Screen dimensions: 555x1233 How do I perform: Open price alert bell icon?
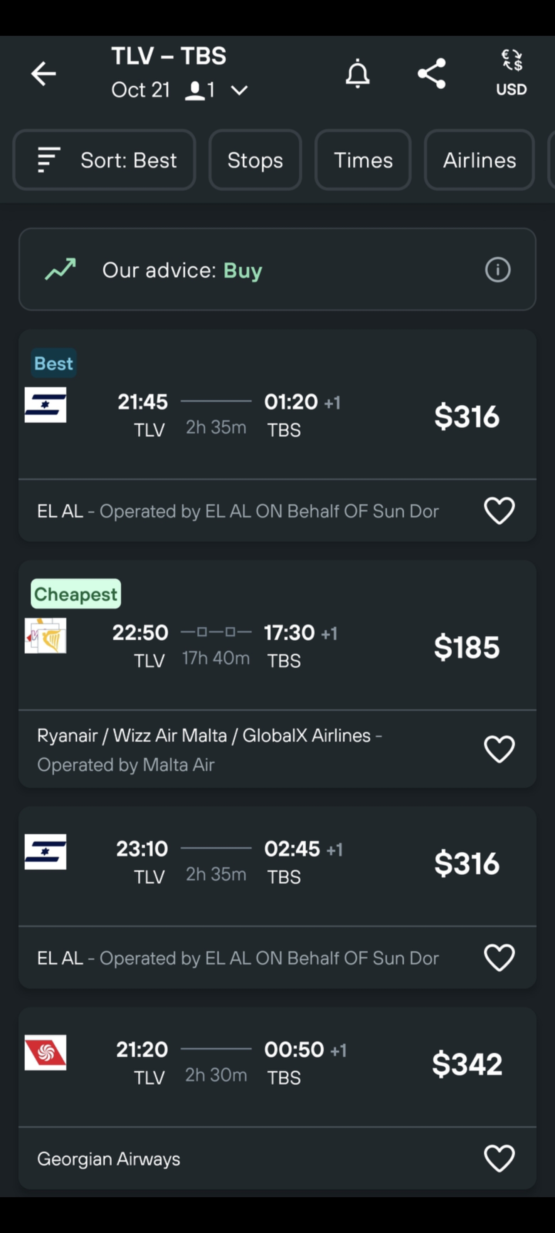358,74
